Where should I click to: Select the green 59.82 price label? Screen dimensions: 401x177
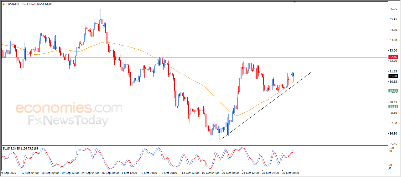point(393,91)
